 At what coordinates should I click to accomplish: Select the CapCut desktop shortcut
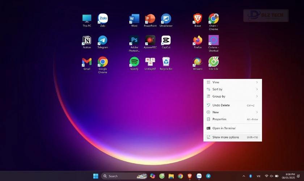click(x=166, y=42)
